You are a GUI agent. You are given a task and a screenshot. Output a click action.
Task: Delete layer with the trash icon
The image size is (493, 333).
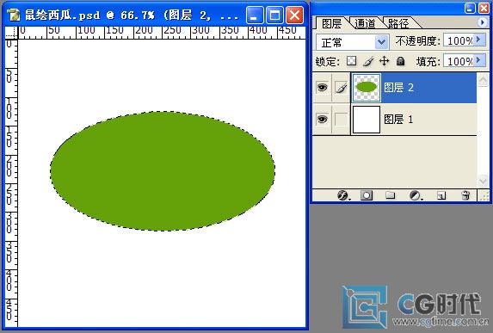pos(465,195)
